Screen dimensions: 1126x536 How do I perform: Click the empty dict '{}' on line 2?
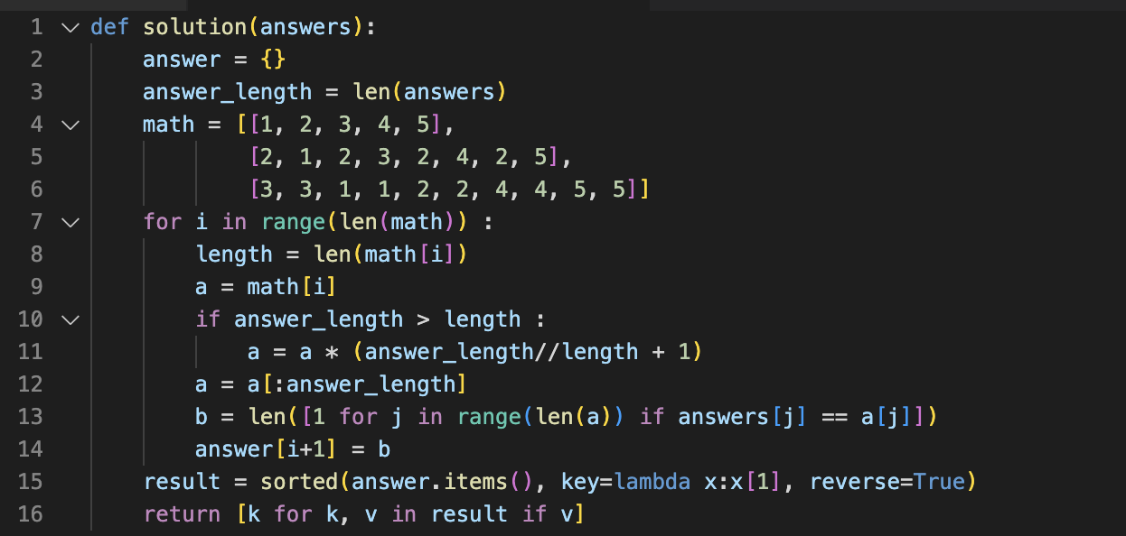tap(274, 60)
